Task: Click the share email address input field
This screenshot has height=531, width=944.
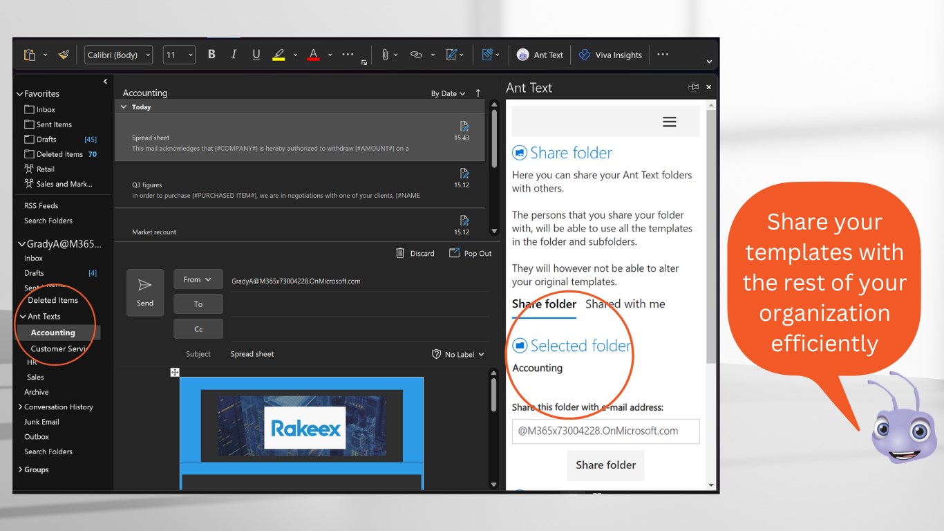Action: 606,431
